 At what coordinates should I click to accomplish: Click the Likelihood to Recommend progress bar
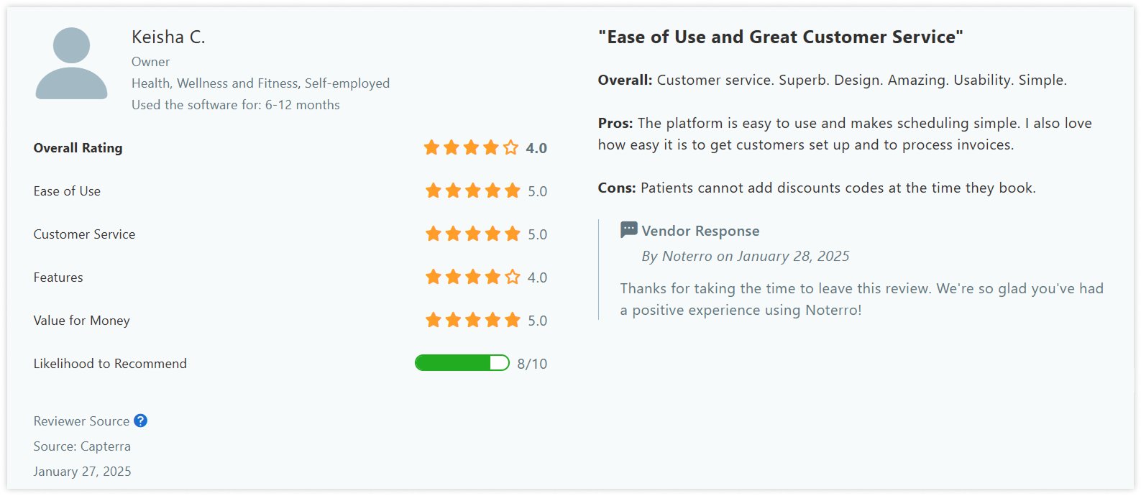pyautogui.click(x=460, y=363)
